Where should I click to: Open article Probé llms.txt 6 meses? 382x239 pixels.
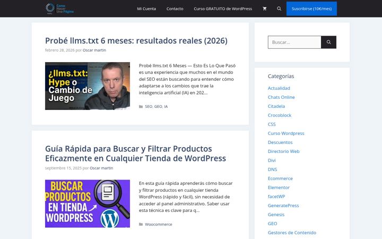pos(136,40)
